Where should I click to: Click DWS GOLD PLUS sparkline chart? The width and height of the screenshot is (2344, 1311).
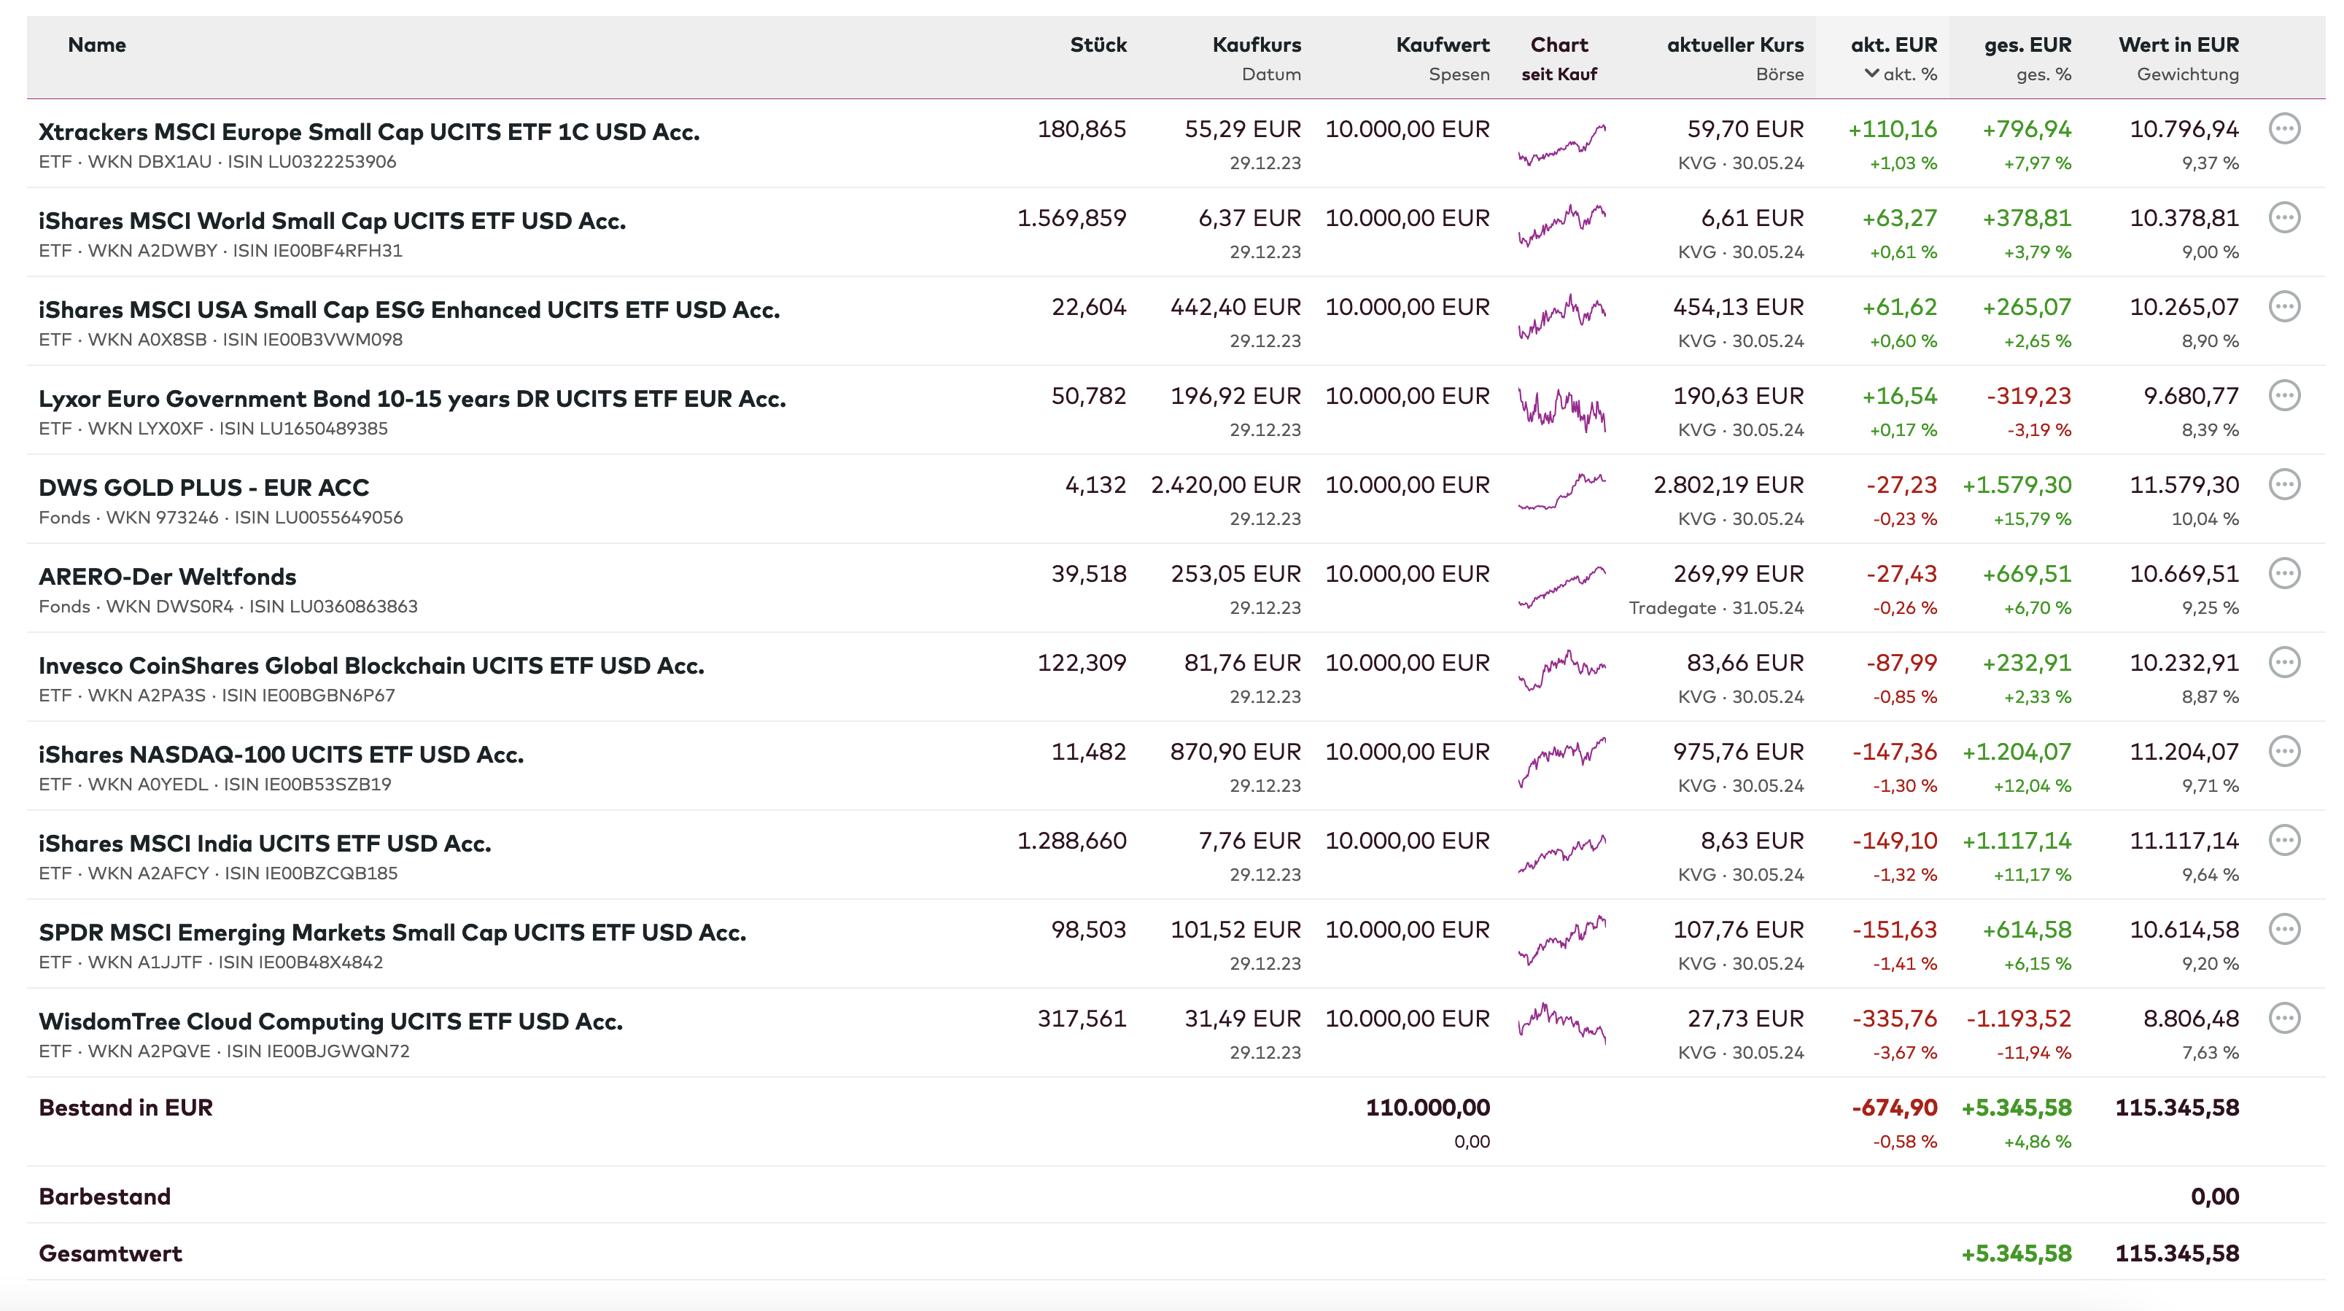coord(1561,491)
